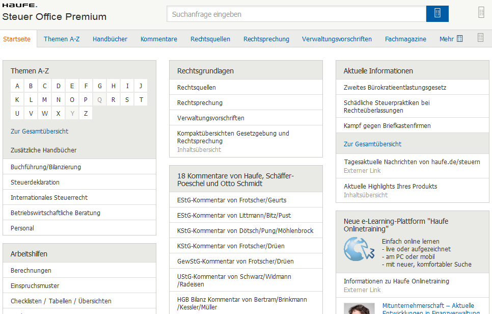Go to the Kommentare tab

coord(159,39)
